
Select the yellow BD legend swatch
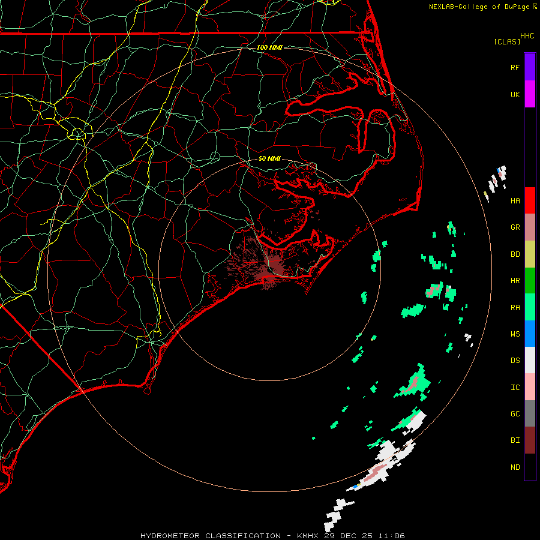pos(530,254)
